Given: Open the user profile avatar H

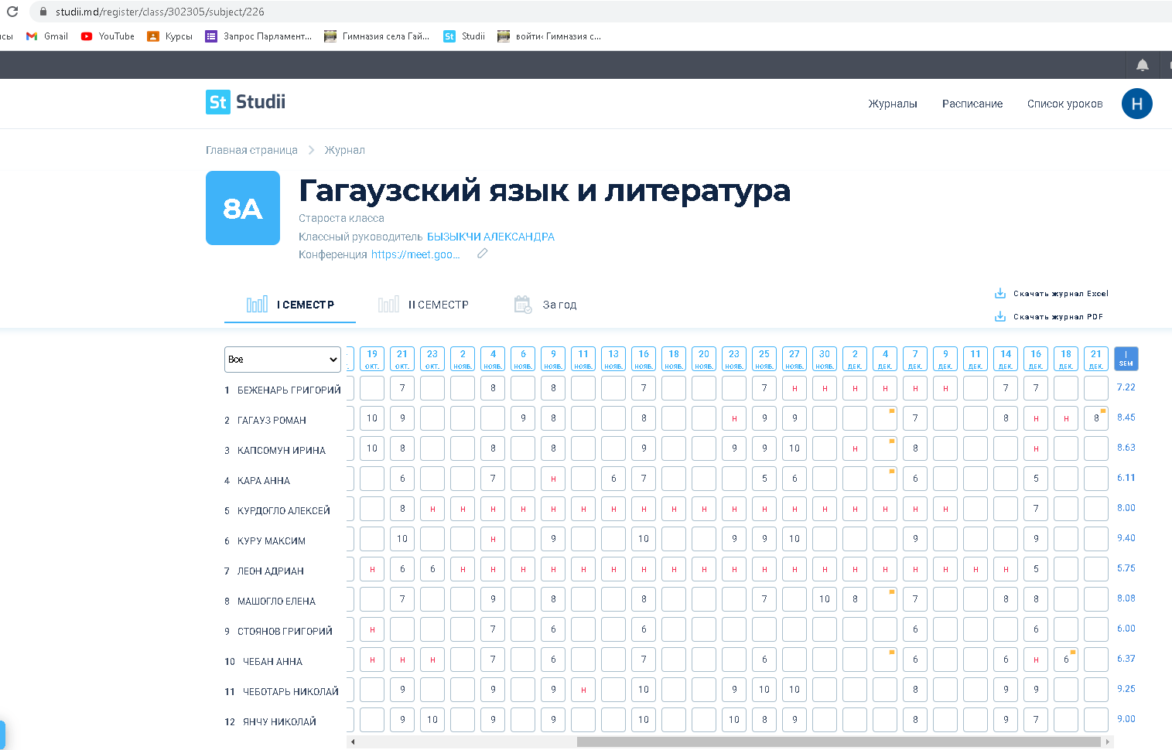Looking at the screenshot, I should (x=1136, y=104).
